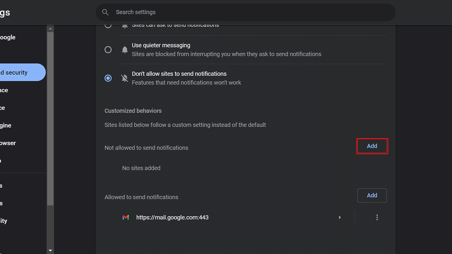Image resolution: width=452 pixels, height=254 pixels.
Task: Click the sidebar scrollbar up arrow
Action: (x=50, y=29)
